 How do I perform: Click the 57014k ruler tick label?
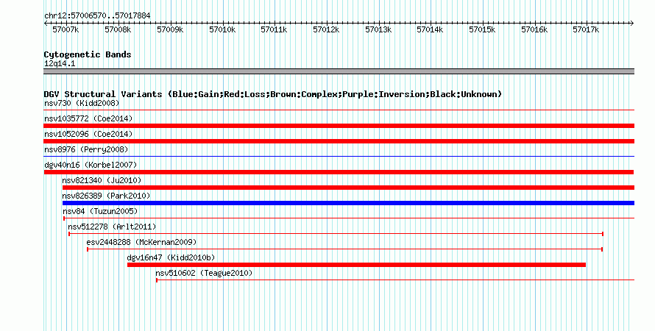click(x=430, y=30)
